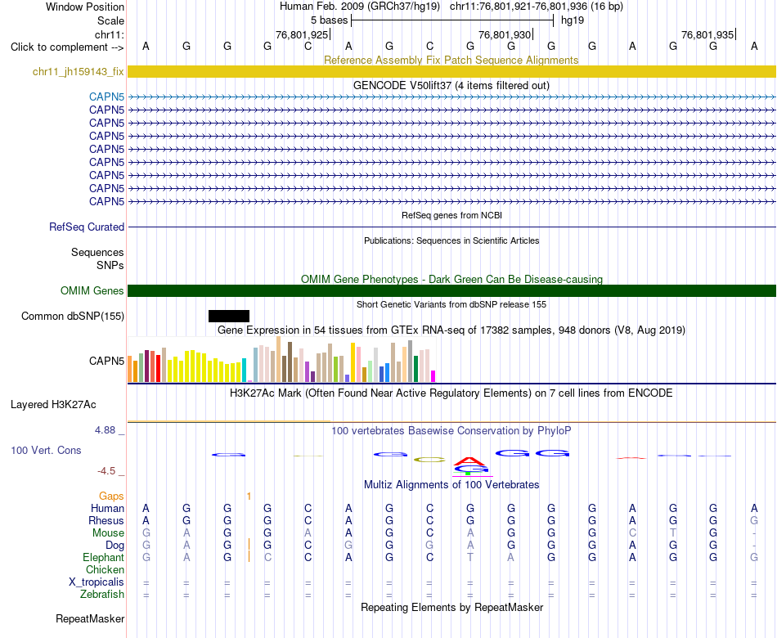
Task: Click the 'H3K27Ac Mark' ENCODE track title
Action: (x=451, y=393)
